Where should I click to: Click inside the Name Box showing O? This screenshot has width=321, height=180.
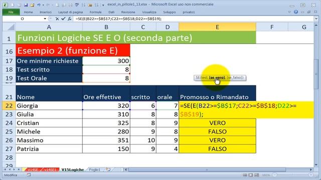point(23,19)
